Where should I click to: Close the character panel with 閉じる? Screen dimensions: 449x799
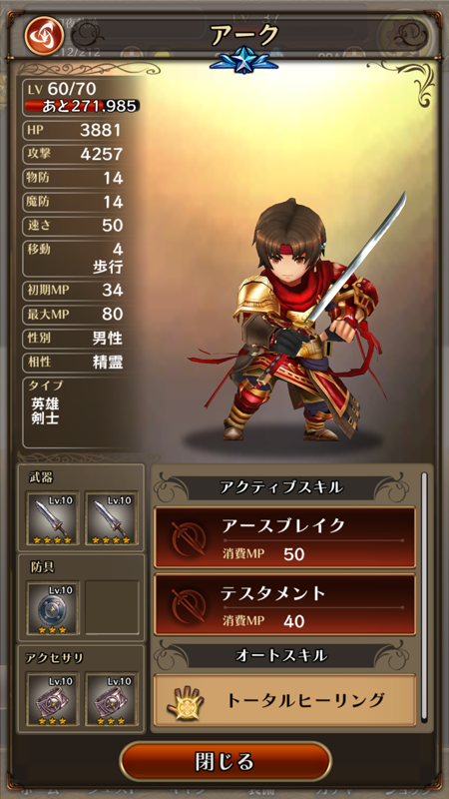tap(225, 762)
